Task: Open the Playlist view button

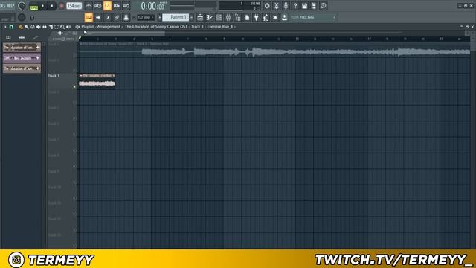Action: (200, 18)
